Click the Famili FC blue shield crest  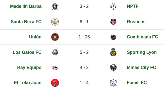pos(113,83)
